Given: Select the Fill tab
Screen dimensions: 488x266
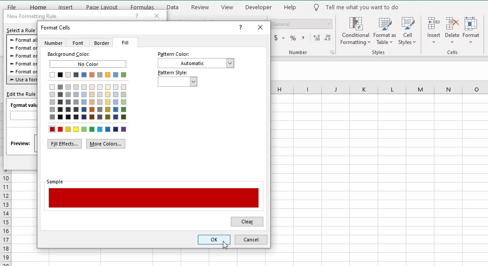Looking at the screenshot, I should point(125,43).
